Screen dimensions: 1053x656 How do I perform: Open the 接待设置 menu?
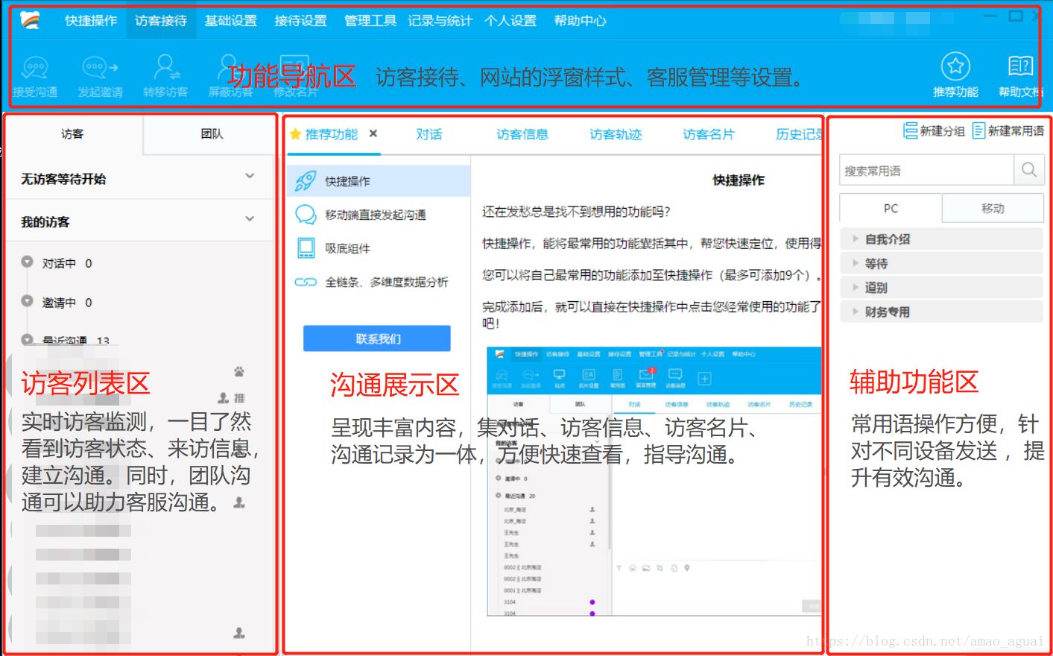301,21
